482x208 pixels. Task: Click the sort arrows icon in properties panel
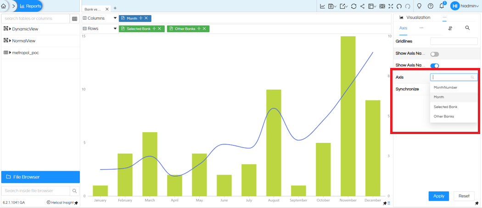[450, 28]
